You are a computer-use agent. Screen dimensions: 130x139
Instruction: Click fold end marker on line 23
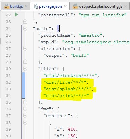25,21
